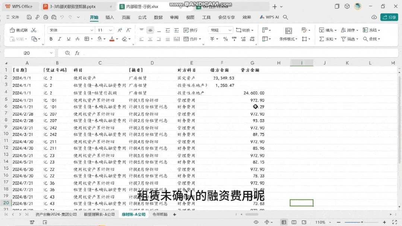Image resolution: width=402 pixels, height=226 pixels.
Task: Click the currency ¥ format icon
Action: pyautogui.click(x=212, y=39)
